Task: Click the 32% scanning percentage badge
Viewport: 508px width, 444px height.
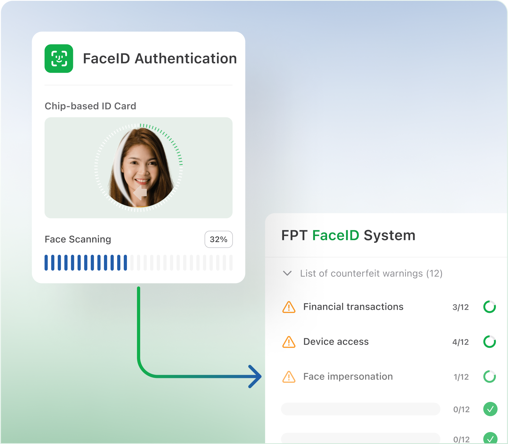Action: (218, 239)
